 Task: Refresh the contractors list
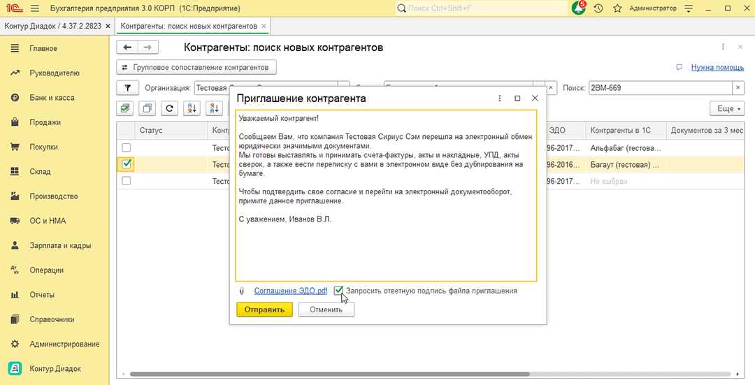pos(169,108)
